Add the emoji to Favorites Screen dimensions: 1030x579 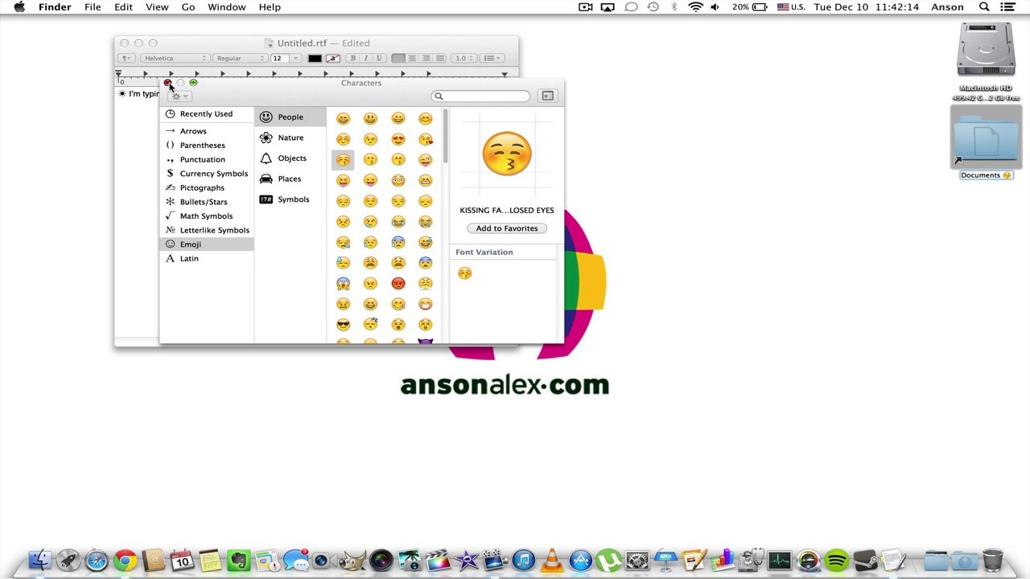point(507,228)
